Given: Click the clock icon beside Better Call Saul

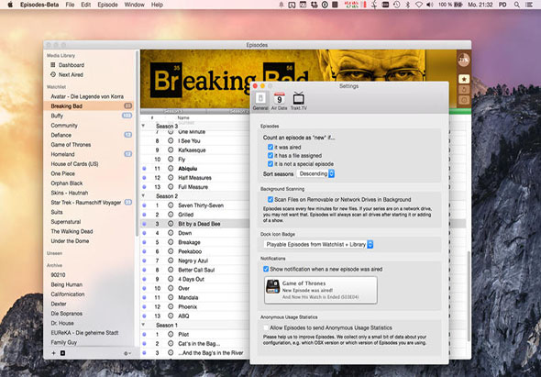Looking at the screenshot, I should (171, 270).
